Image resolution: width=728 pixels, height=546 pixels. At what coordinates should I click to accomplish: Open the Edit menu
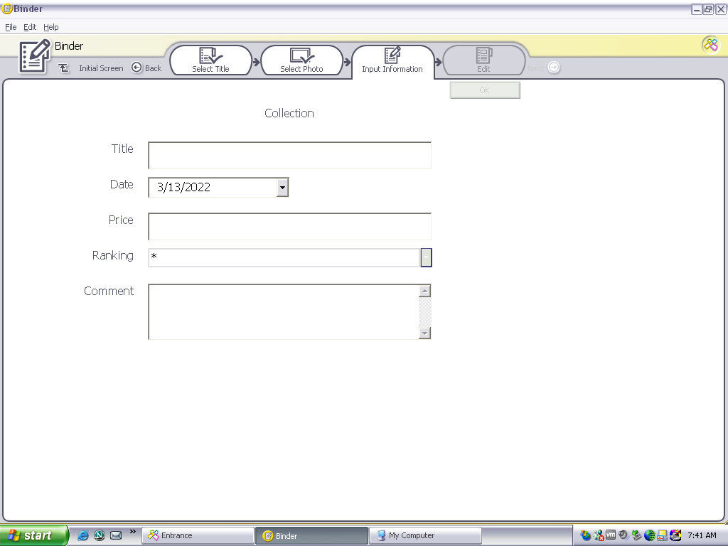[x=30, y=27]
